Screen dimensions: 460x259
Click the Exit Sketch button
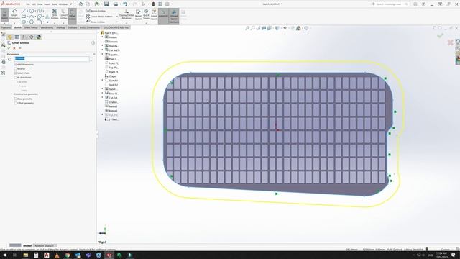coord(4,14)
